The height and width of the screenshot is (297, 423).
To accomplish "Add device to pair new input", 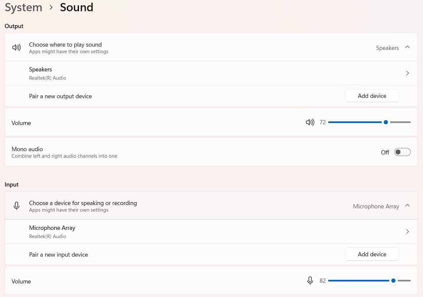I will (x=372, y=254).
